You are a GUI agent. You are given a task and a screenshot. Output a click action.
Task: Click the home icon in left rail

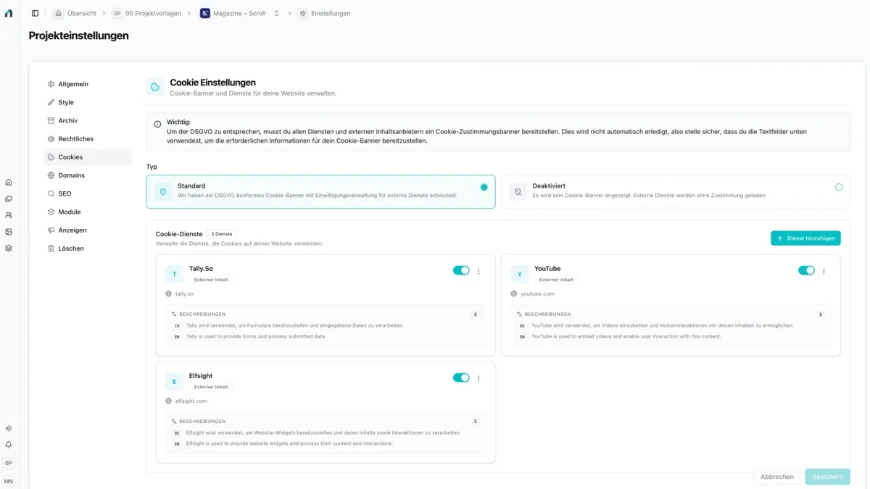9,183
